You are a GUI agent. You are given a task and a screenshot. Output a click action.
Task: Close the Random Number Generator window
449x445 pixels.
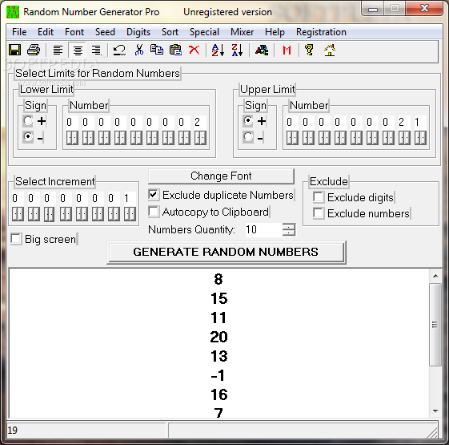424,8
